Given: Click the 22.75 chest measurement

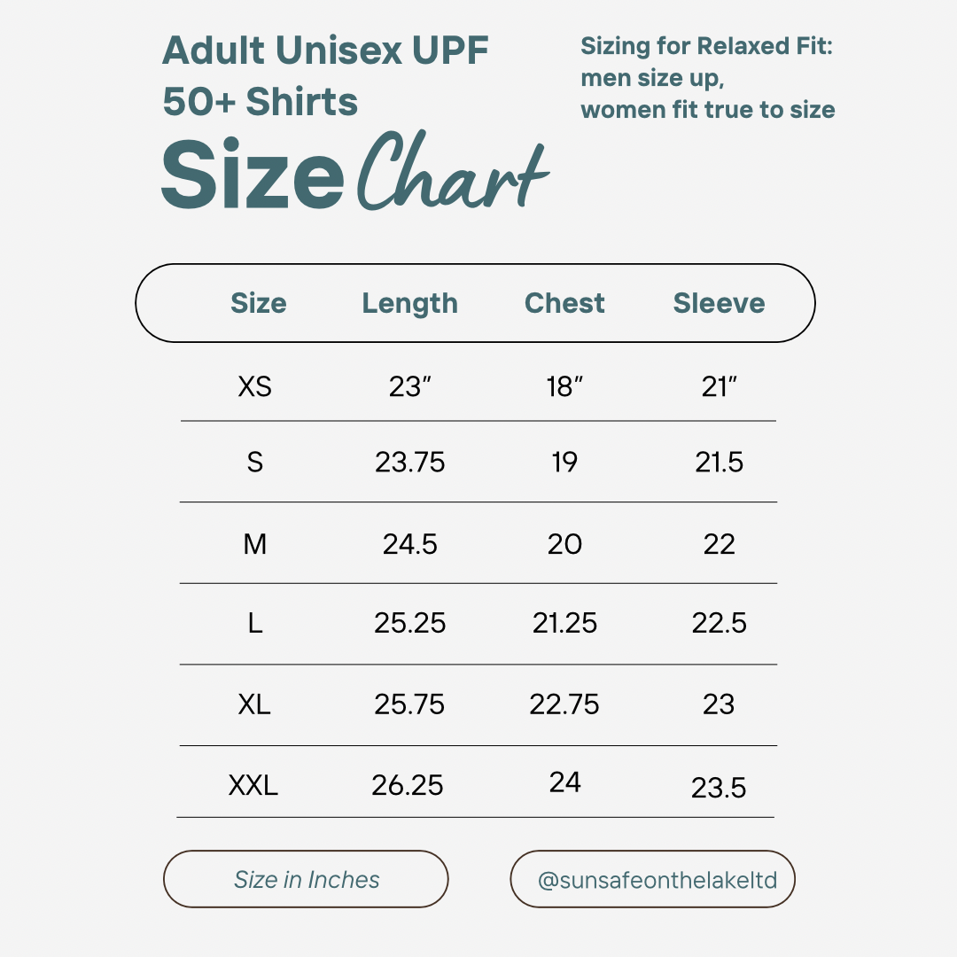Looking at the screenshot, I should click(564, 704).
